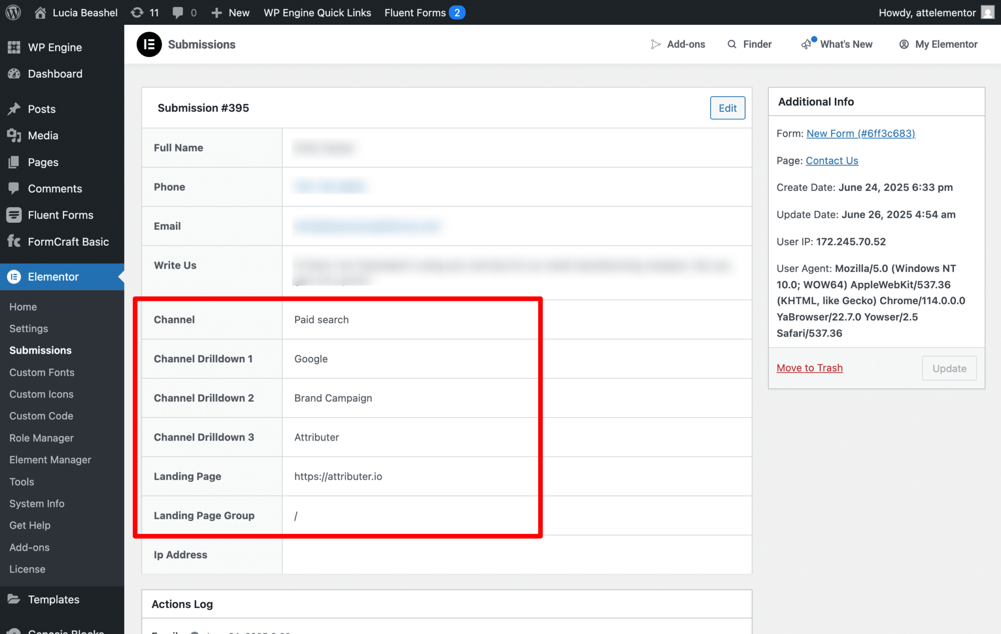The width and height of the screenshot is (1001, 634).
Task: Click the Submission #395 heading
Action: pyautogui.click(x=203, y=108)
